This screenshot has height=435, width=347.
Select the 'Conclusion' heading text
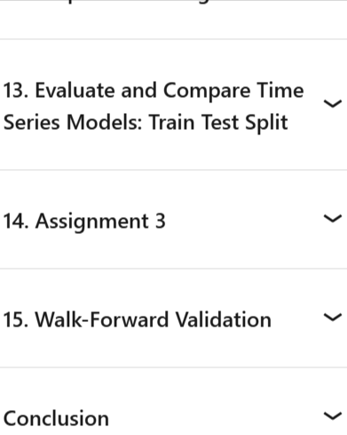coord(56,418)
